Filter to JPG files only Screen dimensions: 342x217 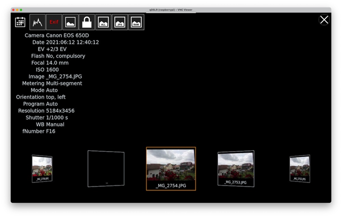point(120,22)
